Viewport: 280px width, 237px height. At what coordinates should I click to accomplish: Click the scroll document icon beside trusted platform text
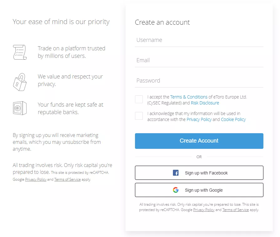click(x=19, y=52)
